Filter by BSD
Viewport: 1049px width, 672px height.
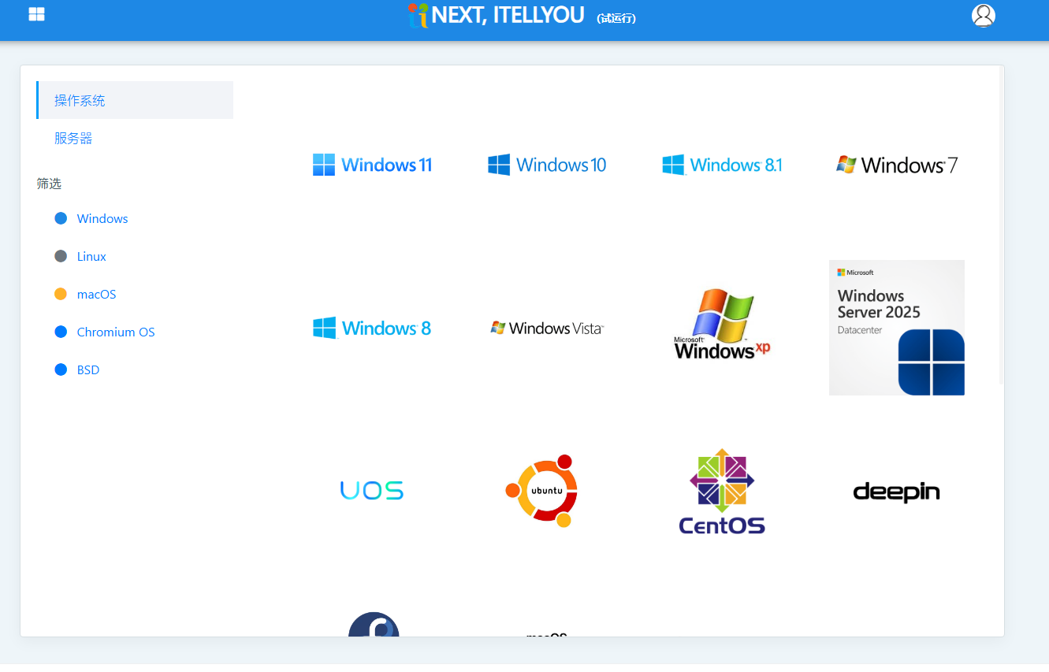(77, 369)
